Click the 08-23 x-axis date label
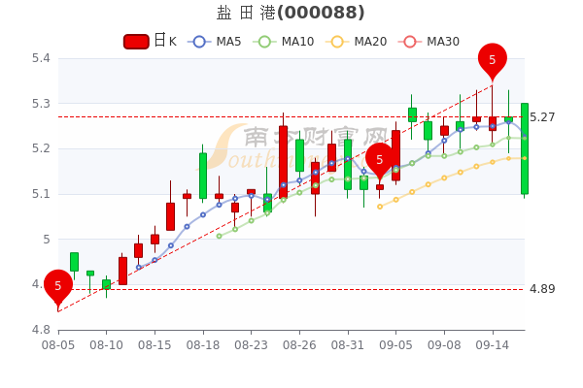583x388 pixels. (x=251, y=345)
